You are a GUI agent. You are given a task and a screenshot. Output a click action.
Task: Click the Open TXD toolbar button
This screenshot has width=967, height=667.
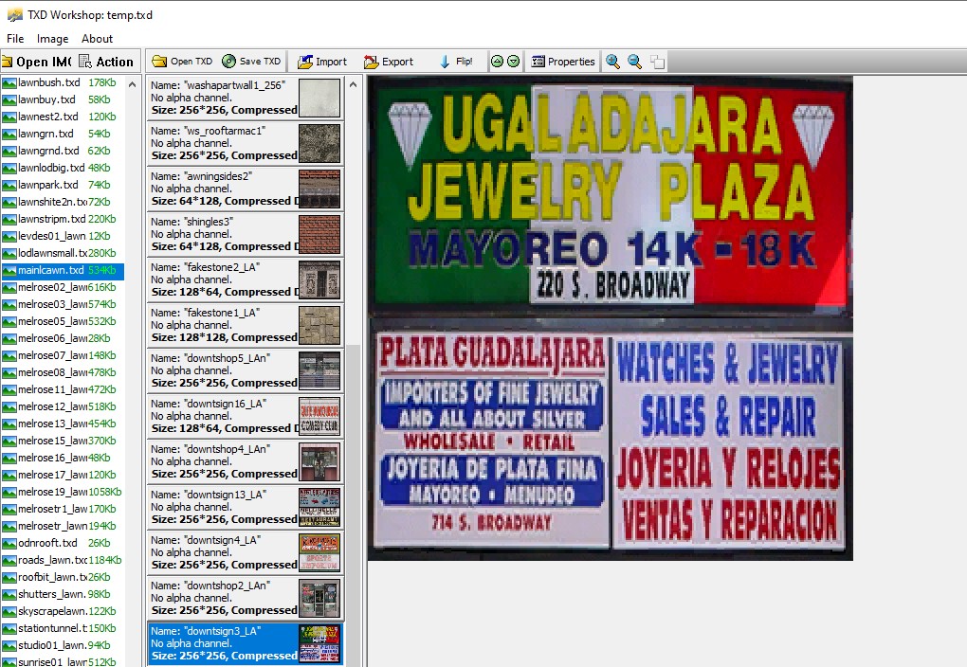point(182,61)
